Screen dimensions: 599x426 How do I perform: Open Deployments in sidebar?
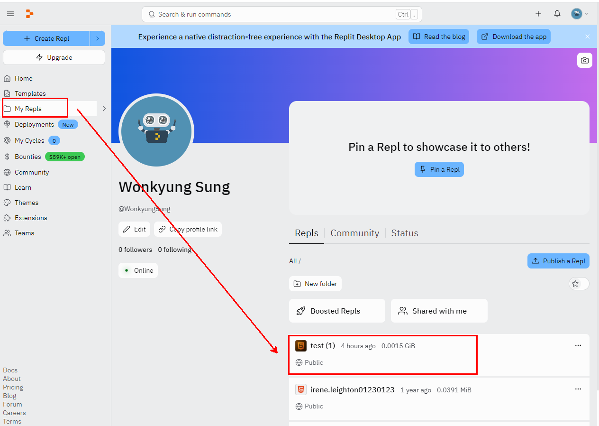pos(34,124)
